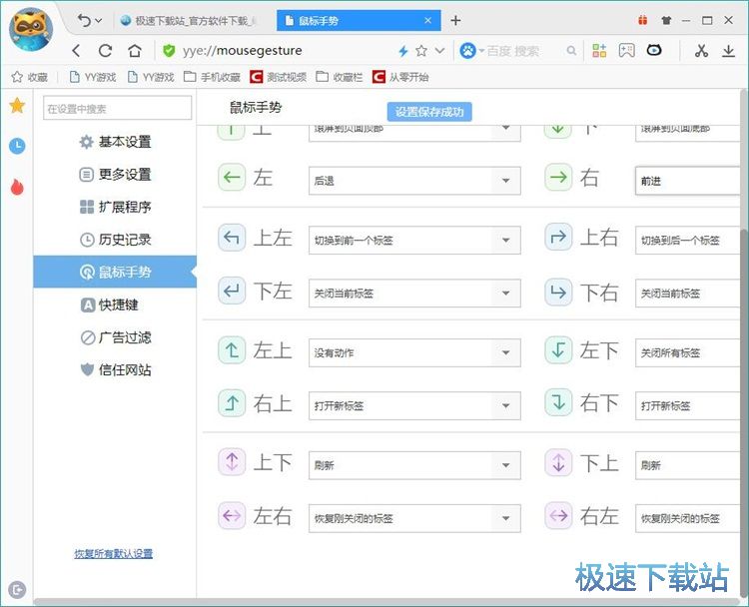Open 扩展程序 settings section
This screenshot has width=749, height=607.
(x=115, y=207)
